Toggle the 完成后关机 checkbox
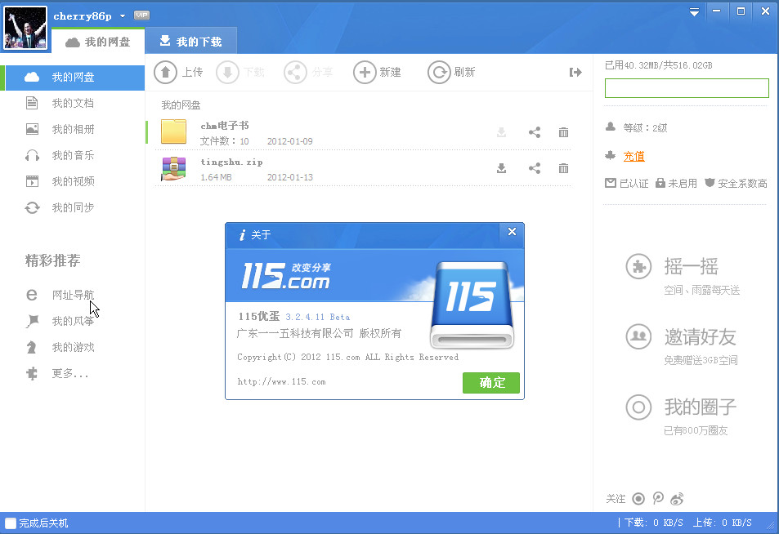Screen dimensions: 779x534 coord(11,523)
